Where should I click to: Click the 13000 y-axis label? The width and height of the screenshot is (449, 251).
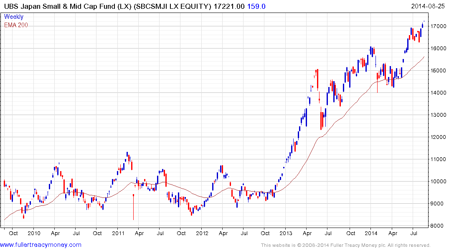point(439,115)
